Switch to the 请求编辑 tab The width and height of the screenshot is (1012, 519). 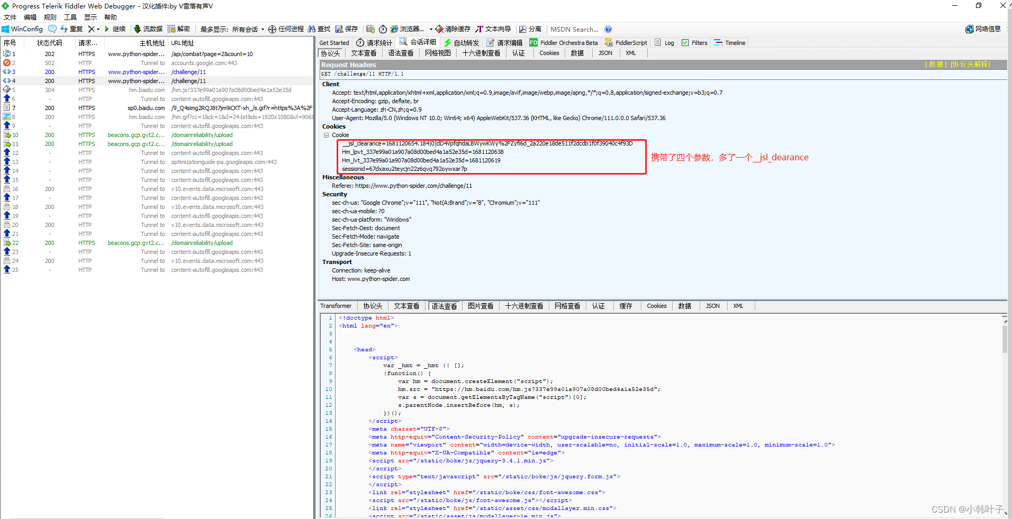504,43
